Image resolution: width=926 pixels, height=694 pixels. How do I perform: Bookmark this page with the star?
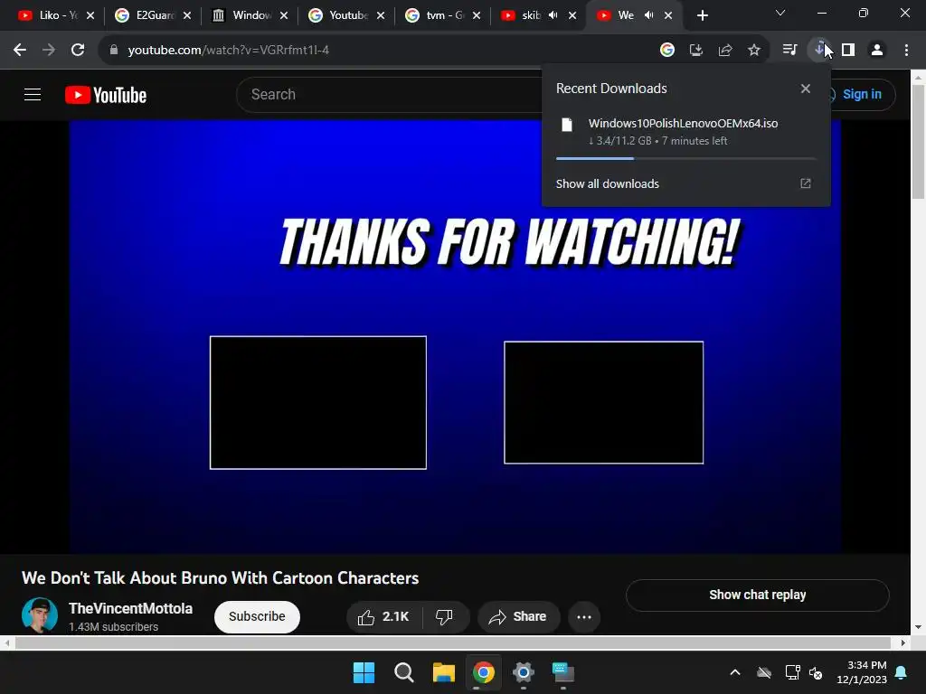(754, 51)
